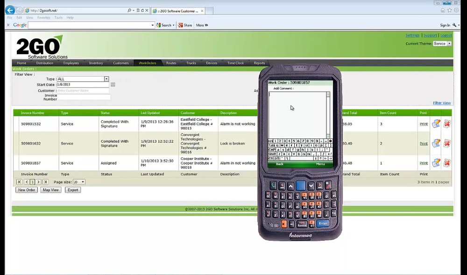Open browser tools gear icon
This screenshot has width=467, height=275.
[456, 10]
